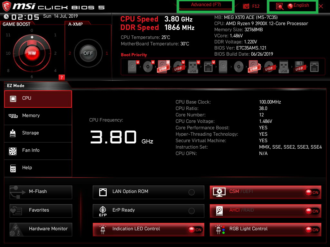Select the legacy USB CD/DVD boot device without badge

pos(269,67)
